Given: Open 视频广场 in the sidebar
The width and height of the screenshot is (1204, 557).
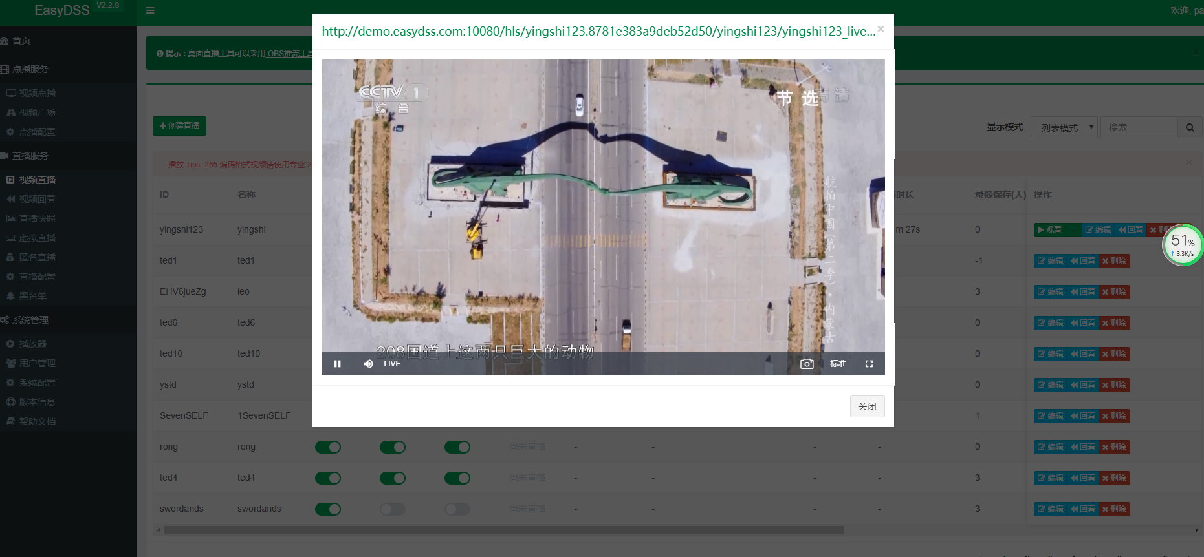Looking at the screenshot, I should (x=37, y=112).
